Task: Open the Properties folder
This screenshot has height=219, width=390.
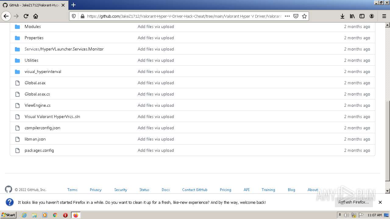Action: pyautogui.click(x=34, y=38)
